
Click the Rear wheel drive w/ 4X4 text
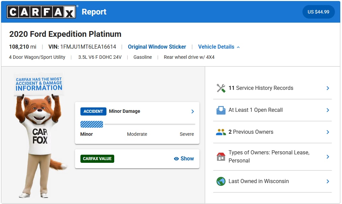(x=189, y=57)
